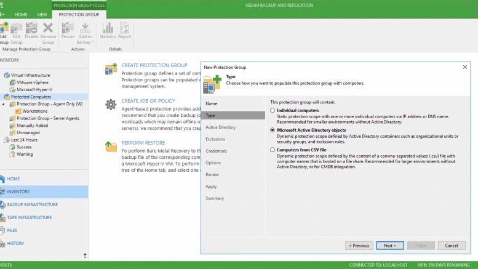Select the Last 24 Hours node
Viewport: 478px width, 269px height.
(x=24, y=140)
